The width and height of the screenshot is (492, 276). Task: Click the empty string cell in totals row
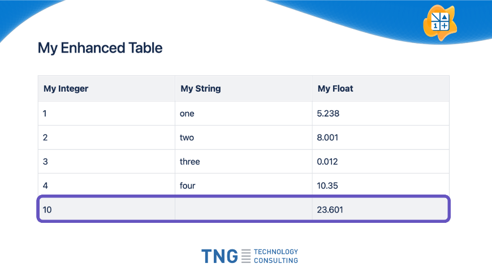point(243,210)
